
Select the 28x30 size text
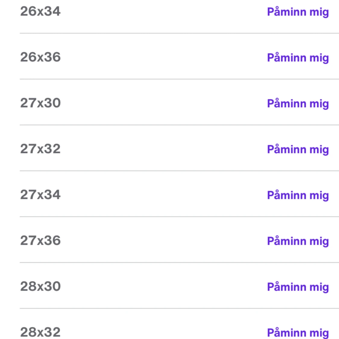pyautogui.click(x=40, y=286)
